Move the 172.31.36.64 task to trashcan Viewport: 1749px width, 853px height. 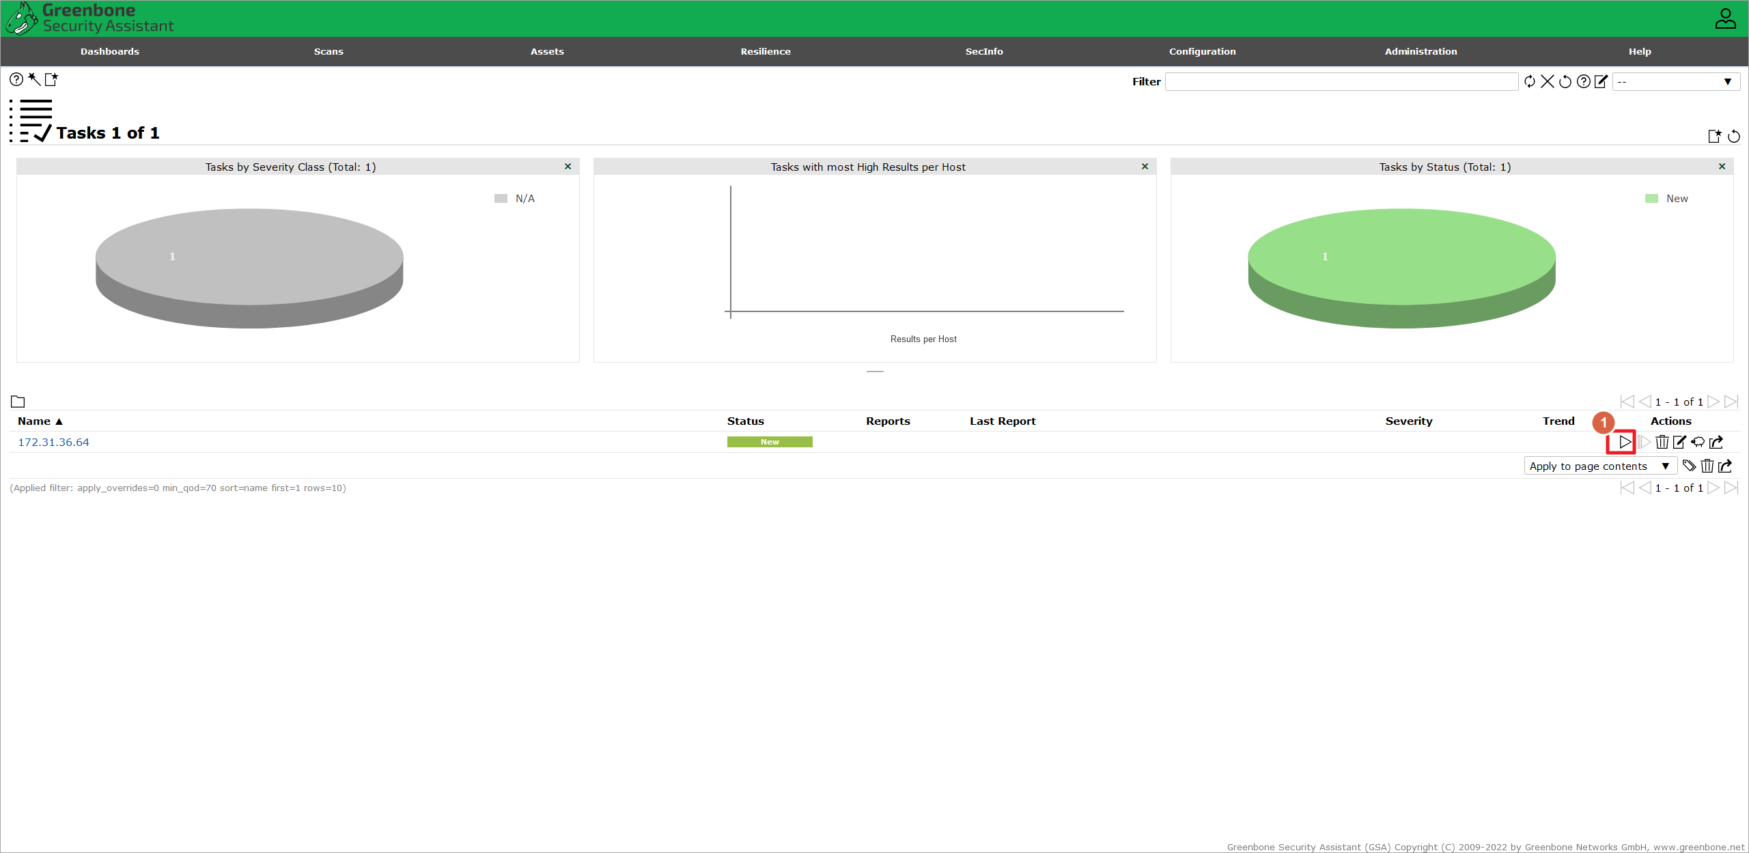click(1662, 442)
